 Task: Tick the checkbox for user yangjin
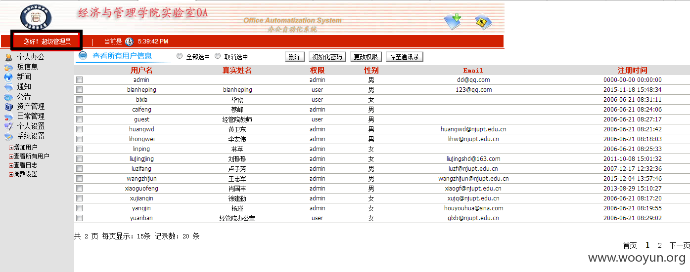coord(80,208)
